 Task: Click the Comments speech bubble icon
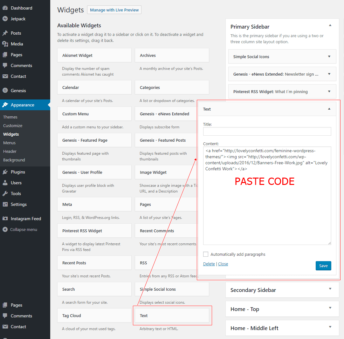coord(5,65)
